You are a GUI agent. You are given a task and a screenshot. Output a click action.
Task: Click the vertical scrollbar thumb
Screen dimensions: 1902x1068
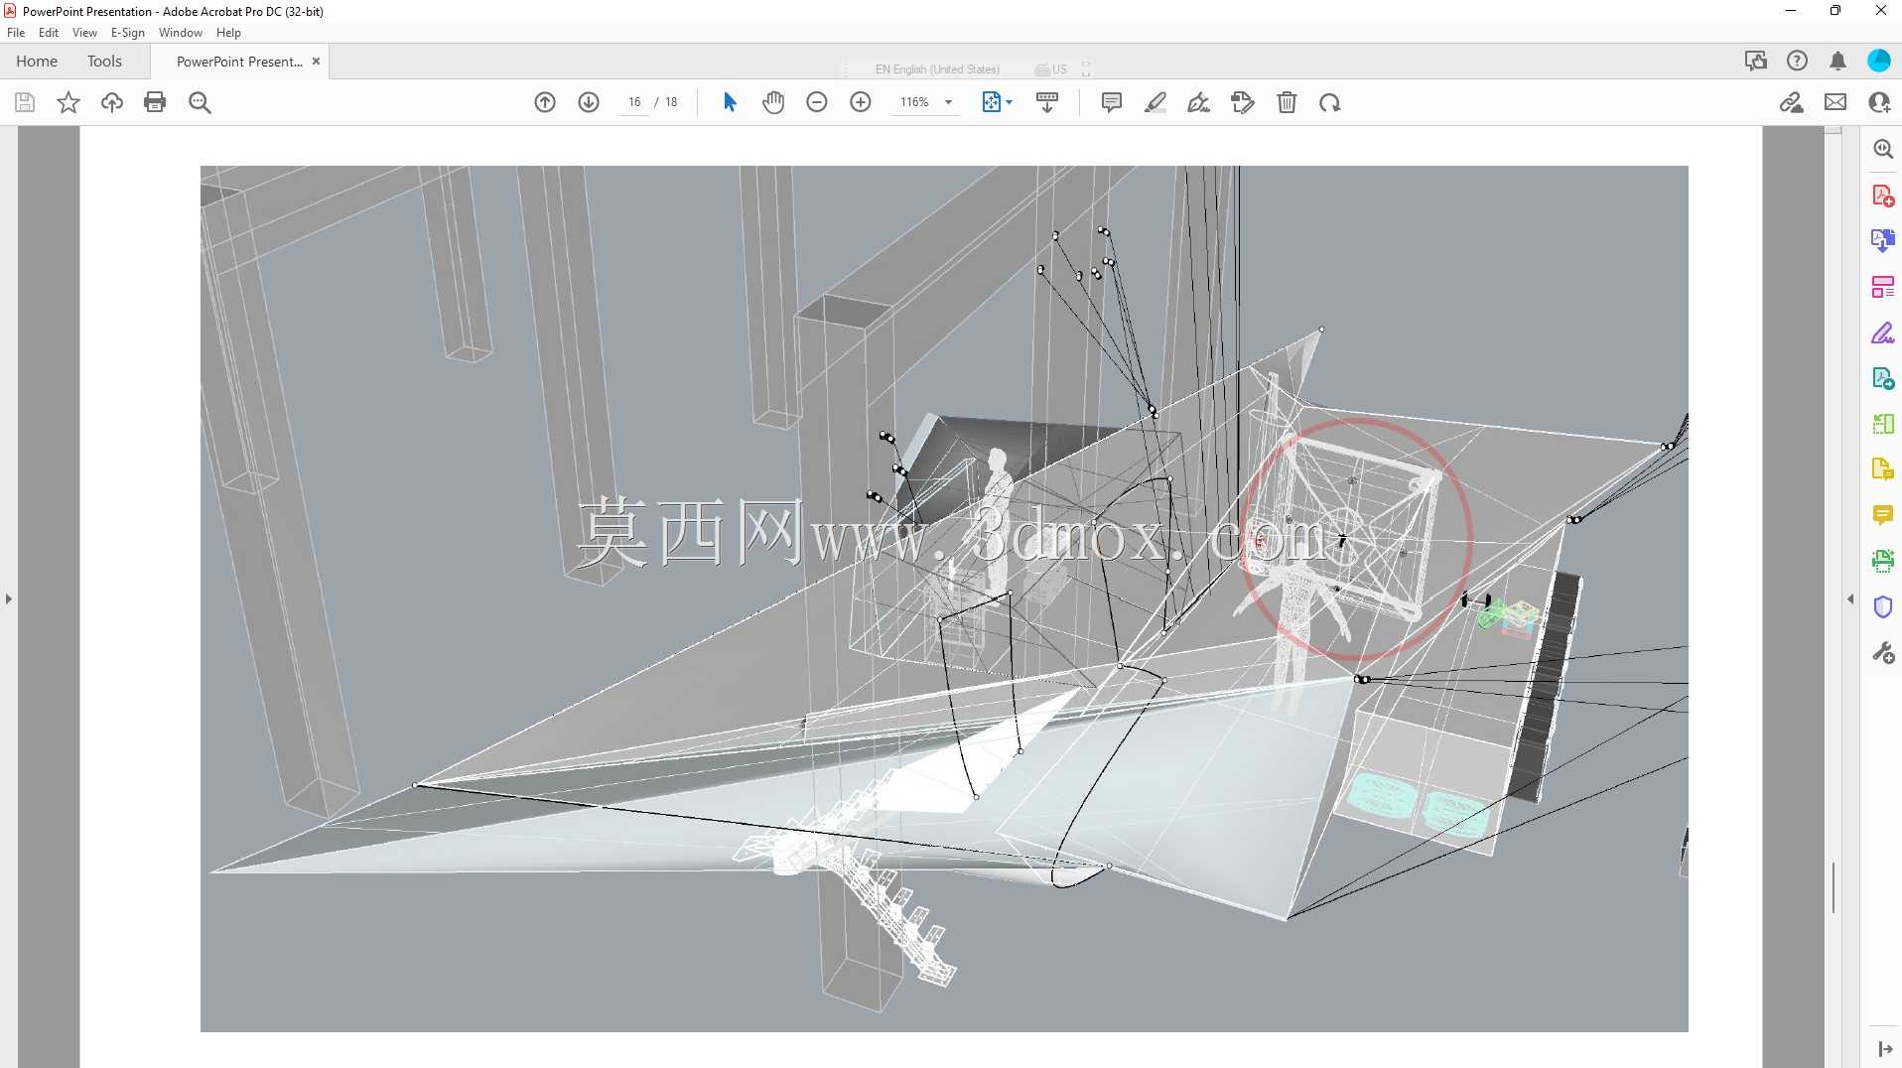coord(1834,887)
